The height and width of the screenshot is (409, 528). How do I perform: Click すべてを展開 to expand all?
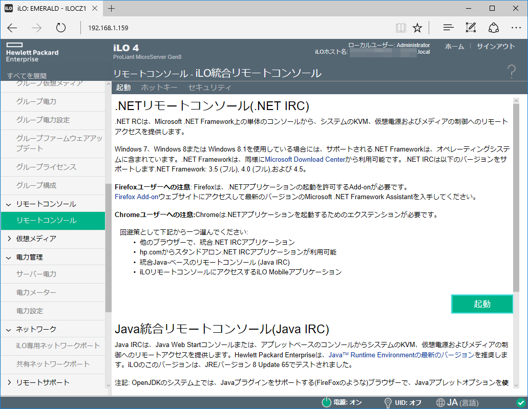27,76
